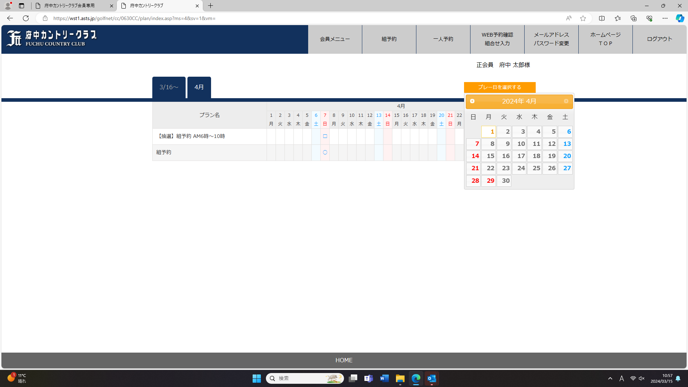
Task: Switch to the 3/16～ tab
Action: (x=169, y=87)
